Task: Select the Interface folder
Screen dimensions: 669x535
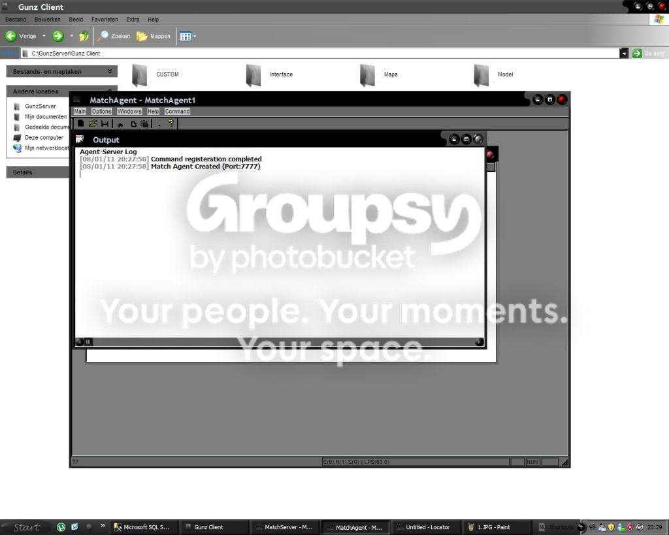Action: click(269, 74)
